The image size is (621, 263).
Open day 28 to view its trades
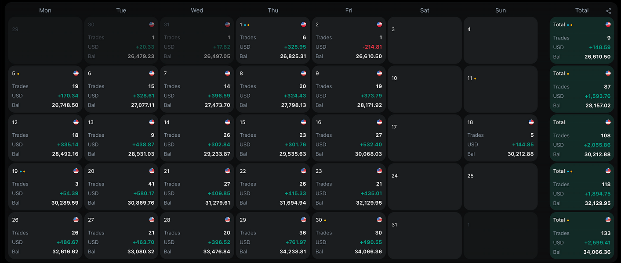[x=196, y=235]
